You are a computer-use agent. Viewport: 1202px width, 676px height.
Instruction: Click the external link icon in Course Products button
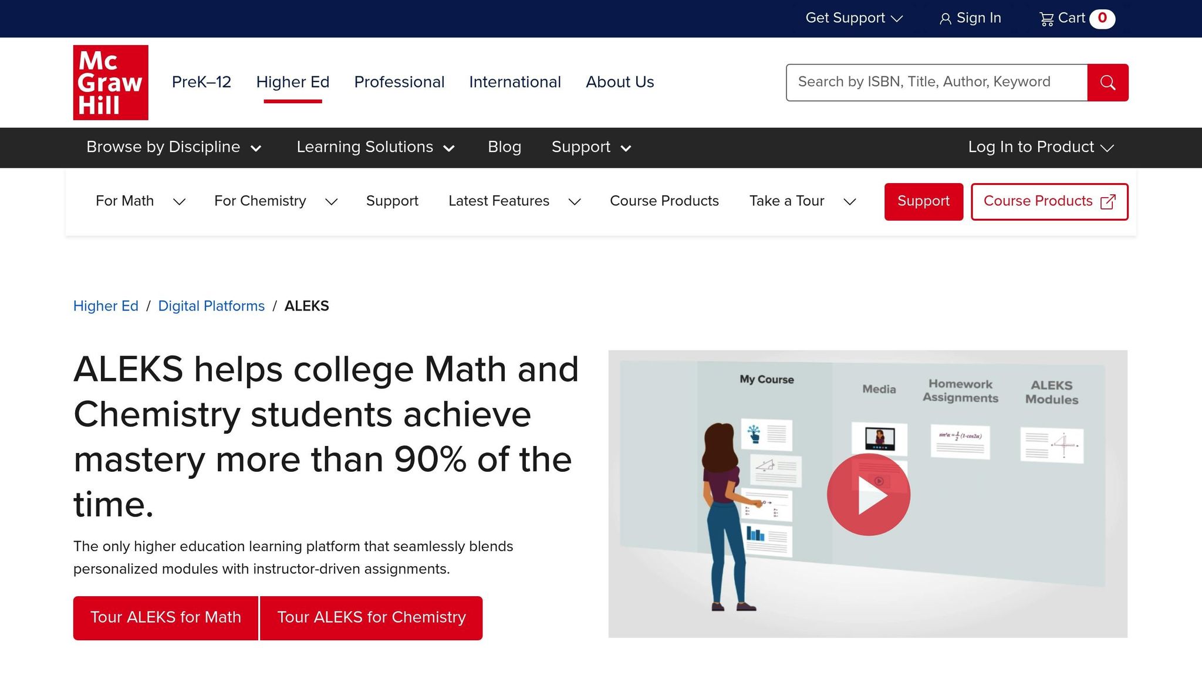pyautogui.click(x=1108, y=202)
